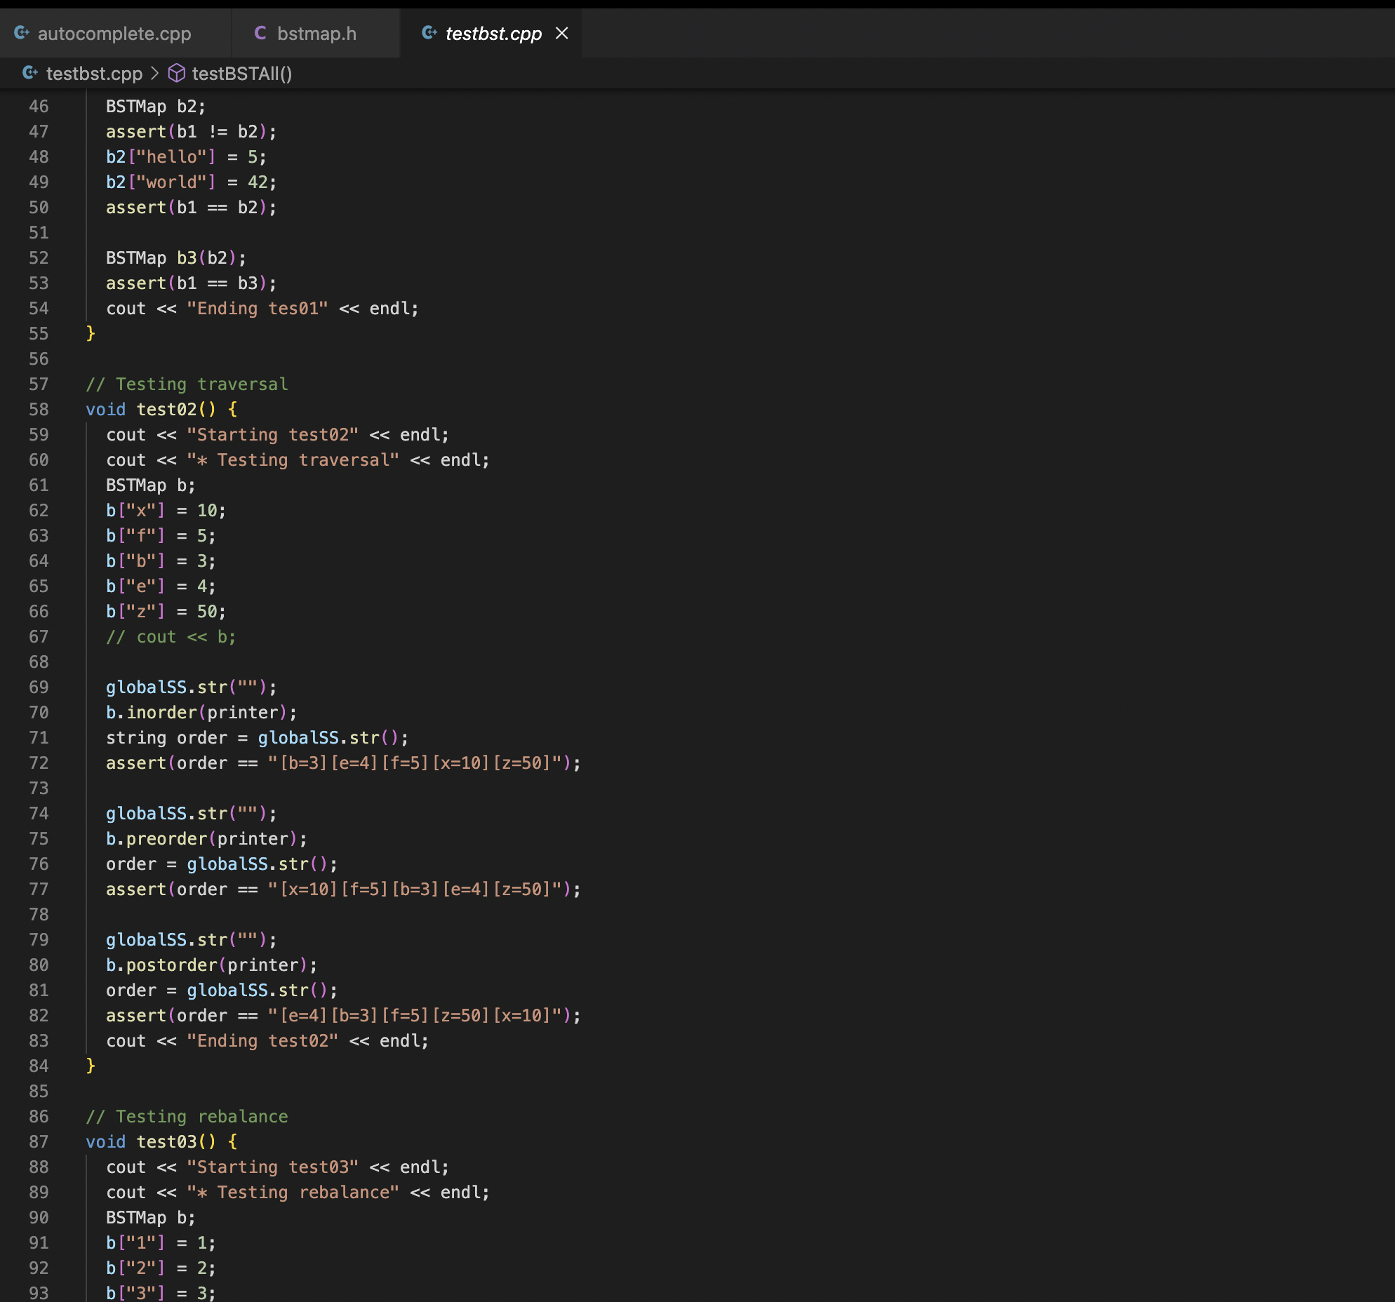Screen dimensions: 1395x1302
Task: Click the C++ file icon on autocomplete.cpp tab
Action: pyautogui.click(x=22, y=33)
